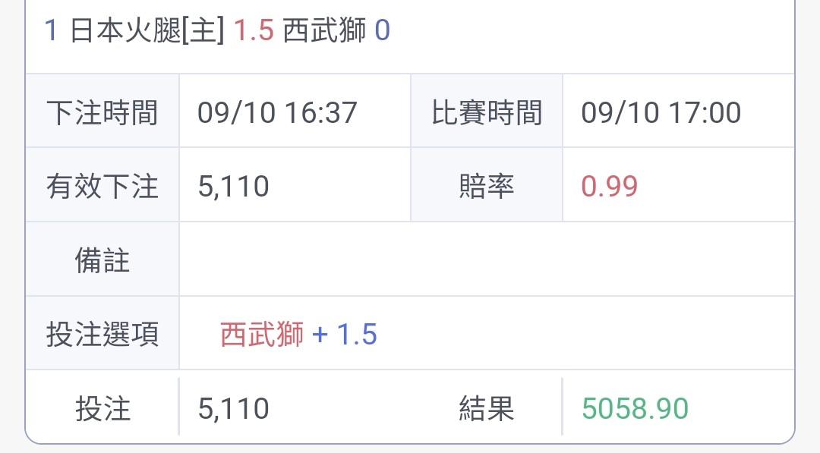Image resolution: width=820 pixels, height=453 pixels.
Task: Click the valid bet amount 5,110
Action: pyautogui.click(x=233, y=187)
